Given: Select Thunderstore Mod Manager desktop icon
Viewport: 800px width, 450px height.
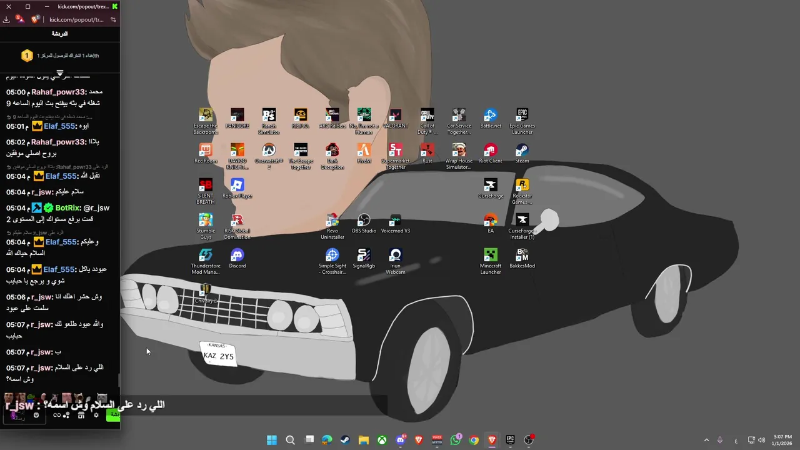Looking at the screenshot, I should point(206,261).
